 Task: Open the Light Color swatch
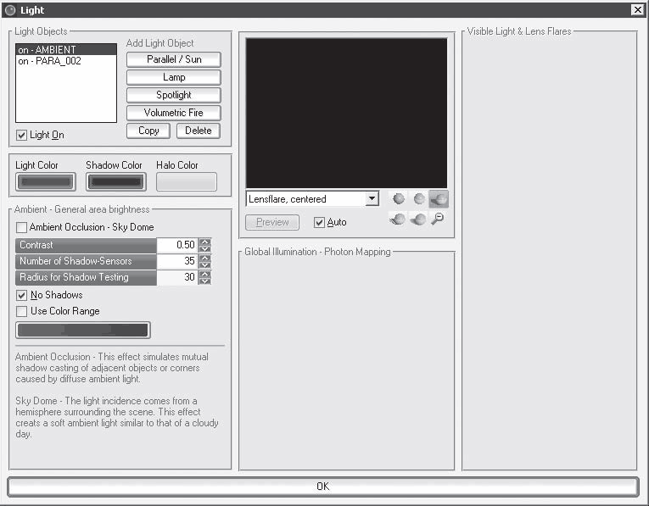[45, 181]
